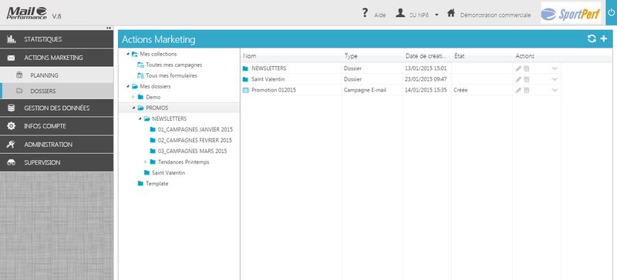Collapse the Mes dossiers tree node
The height and width of the screenshot is (280, 617).
[x=127, y=86]
